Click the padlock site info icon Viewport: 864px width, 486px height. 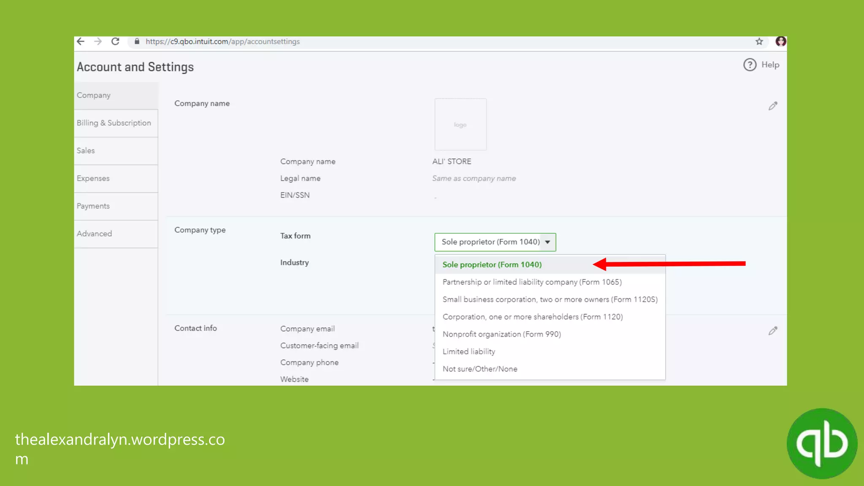click(137, 41)
